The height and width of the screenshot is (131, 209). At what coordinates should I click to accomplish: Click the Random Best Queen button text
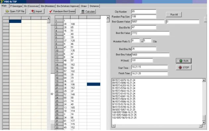pyautogui.click(x=64, y=11)
